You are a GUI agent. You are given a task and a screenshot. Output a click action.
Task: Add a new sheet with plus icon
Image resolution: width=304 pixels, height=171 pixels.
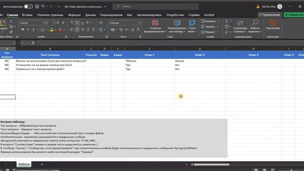point(42,164)
